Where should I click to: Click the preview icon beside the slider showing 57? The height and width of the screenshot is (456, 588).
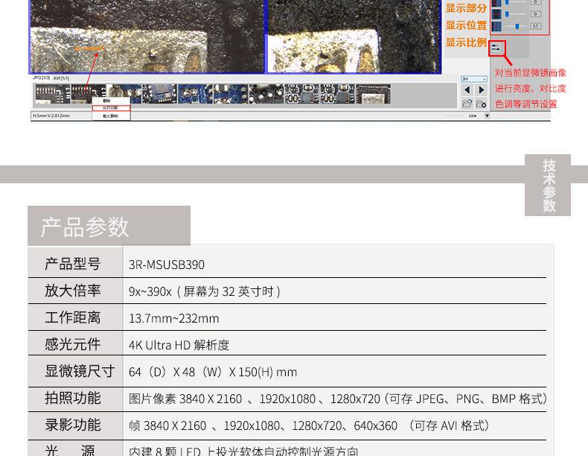496,26
